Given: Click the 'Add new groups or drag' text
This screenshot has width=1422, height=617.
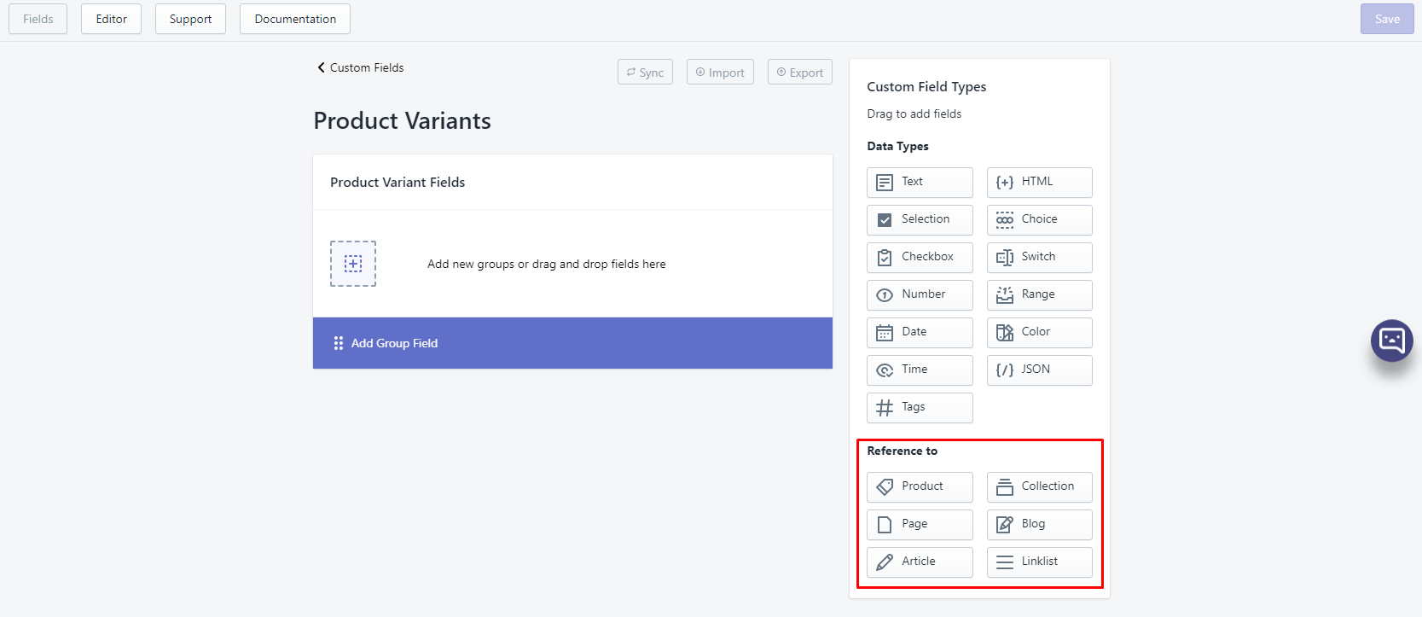Looking at the screenshot, I should tap(547, 265).
